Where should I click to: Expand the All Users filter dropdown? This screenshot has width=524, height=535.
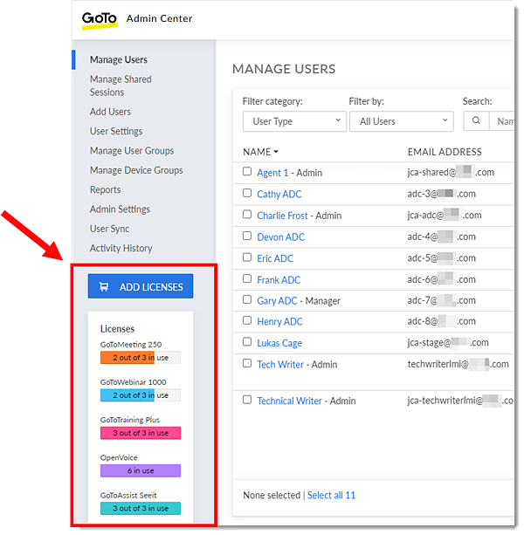pos(401,121)
